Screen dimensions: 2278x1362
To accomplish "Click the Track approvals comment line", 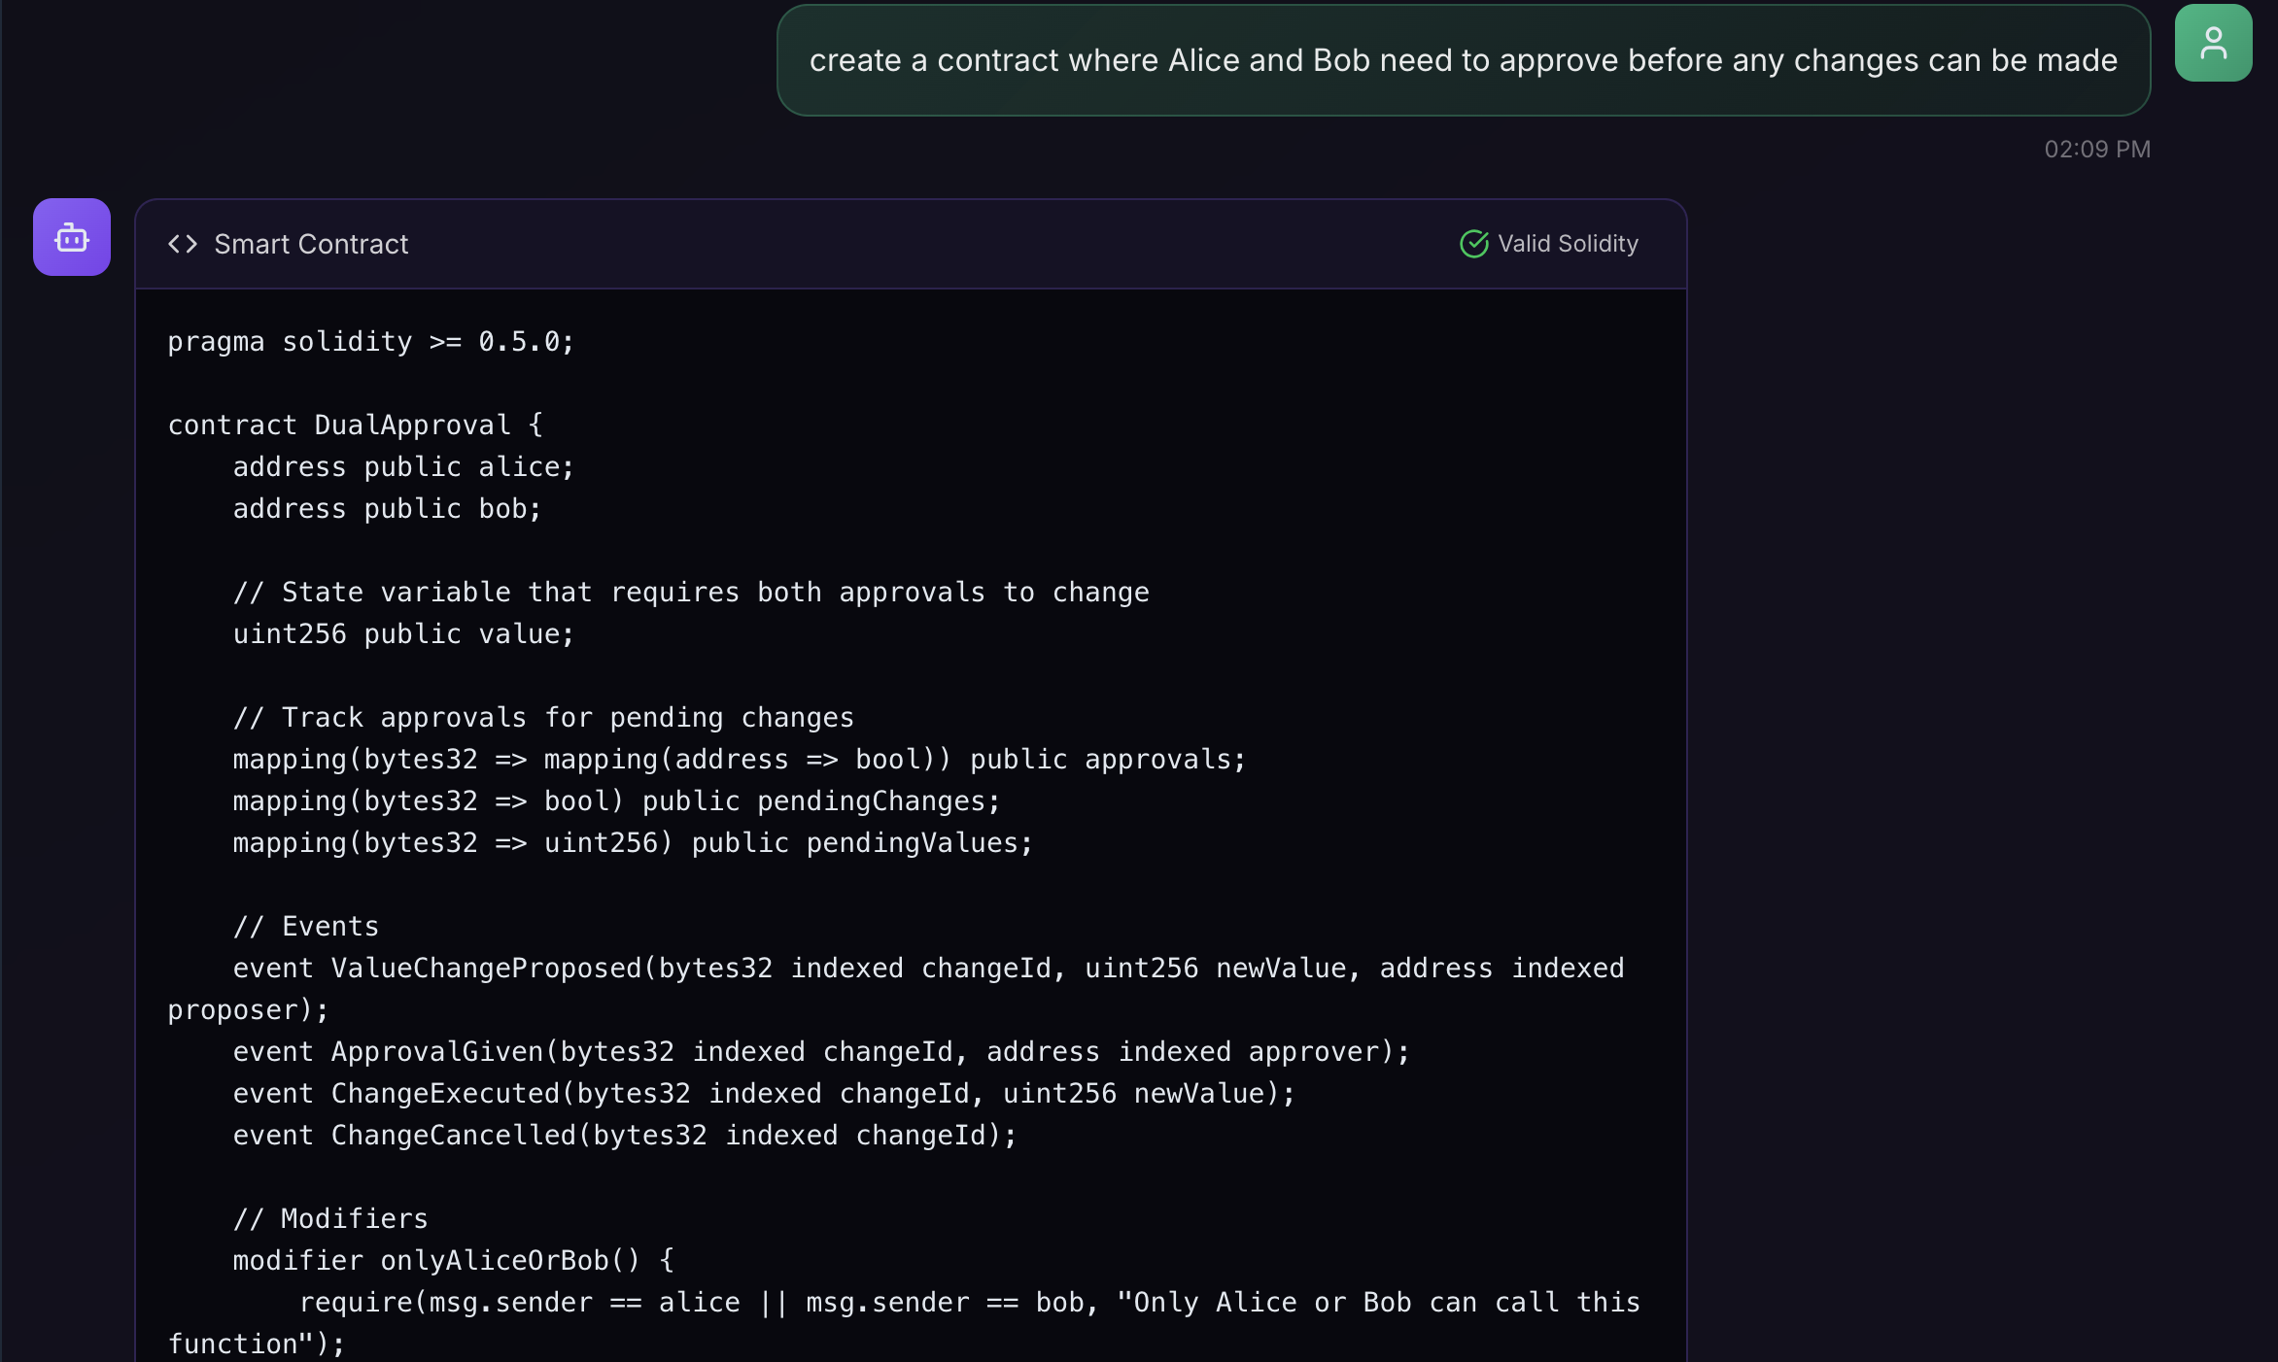I will pyautogui.click(x=543, y=718).
